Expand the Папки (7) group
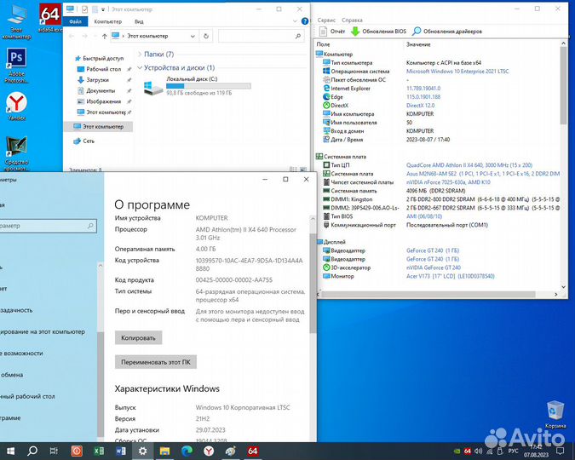575x460 pixels. [140, 55]
